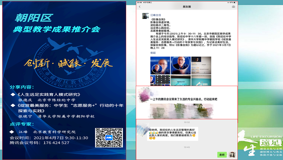283x160 pixels.
Task: Collapse the post with 收起 link
Action: (x=153, y=53)
